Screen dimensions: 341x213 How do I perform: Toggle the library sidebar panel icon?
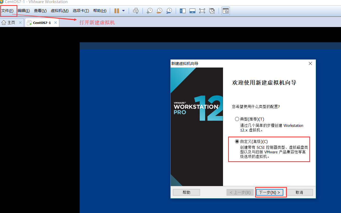click(x=183, y=11)
